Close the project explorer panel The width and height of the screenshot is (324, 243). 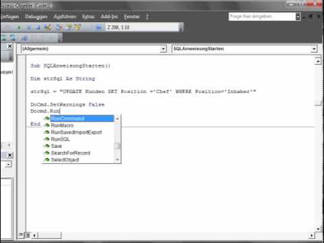tap(9, 47)
